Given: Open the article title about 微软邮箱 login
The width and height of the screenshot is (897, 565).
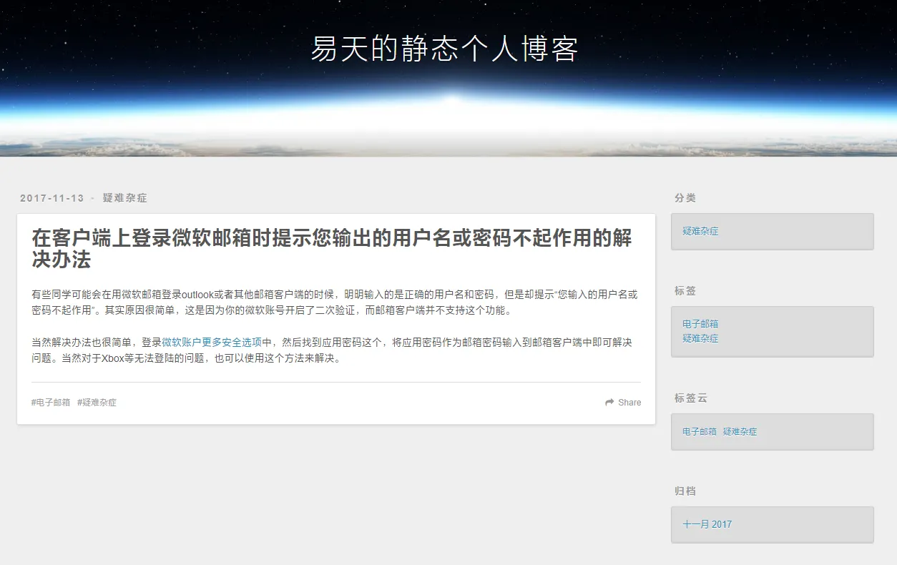Looking at the screenshot, I should pos(332,249).
